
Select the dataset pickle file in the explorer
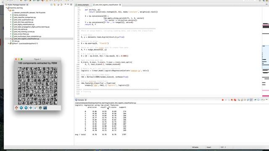click(30, 13)
